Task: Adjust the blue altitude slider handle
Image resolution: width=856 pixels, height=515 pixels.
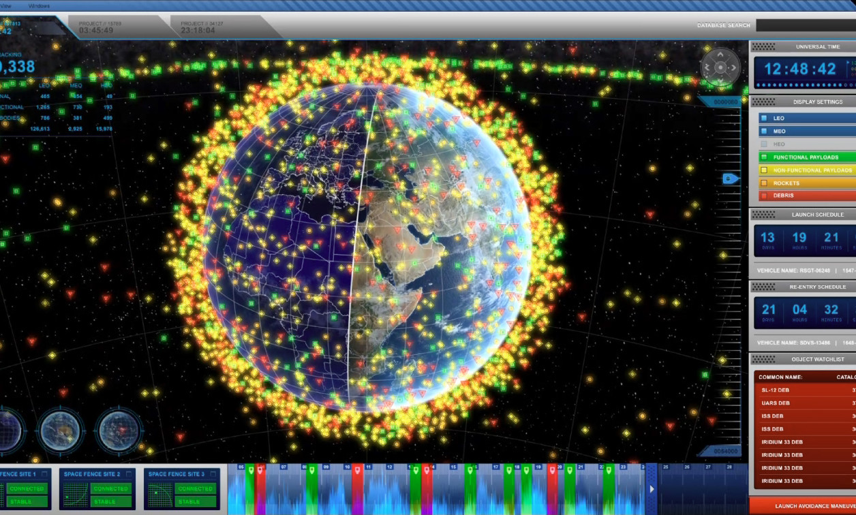Action: [731, 178]
